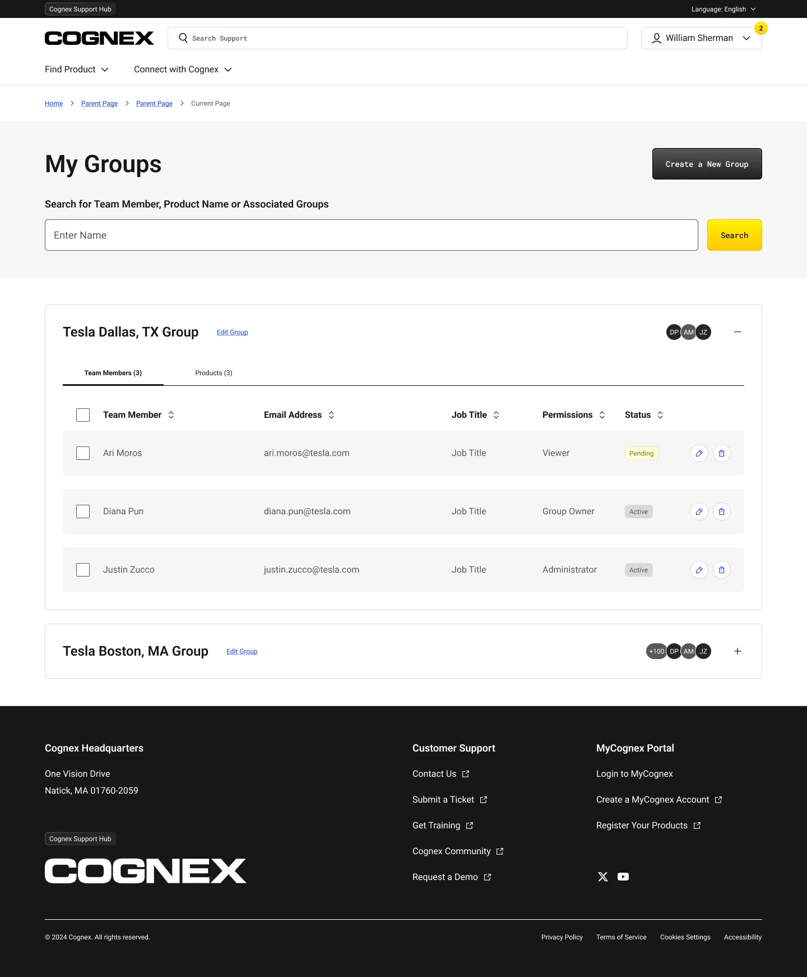Click the yellow Search button
Image resolution: width=807 pixels, height=977 pixels.
pyautogui.click(x=734, y=235)
